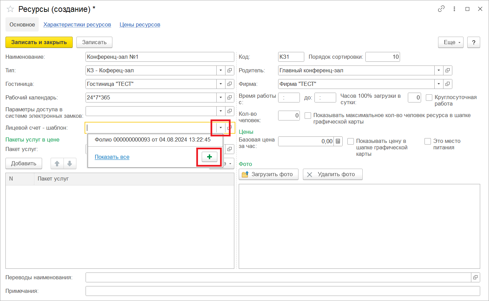Move service package row up
489x301 pixels.
coord(57,164)
